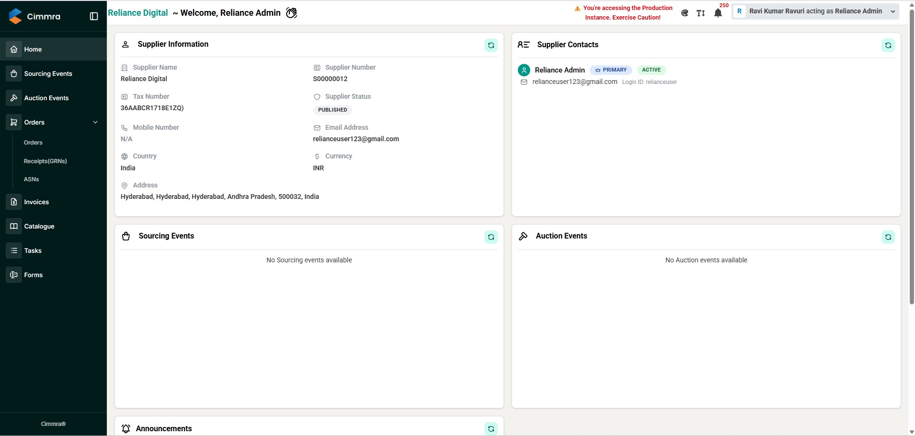Screen dimensions: 915x436
Task: Click the production instance warning message
Action: pos(623,13)
